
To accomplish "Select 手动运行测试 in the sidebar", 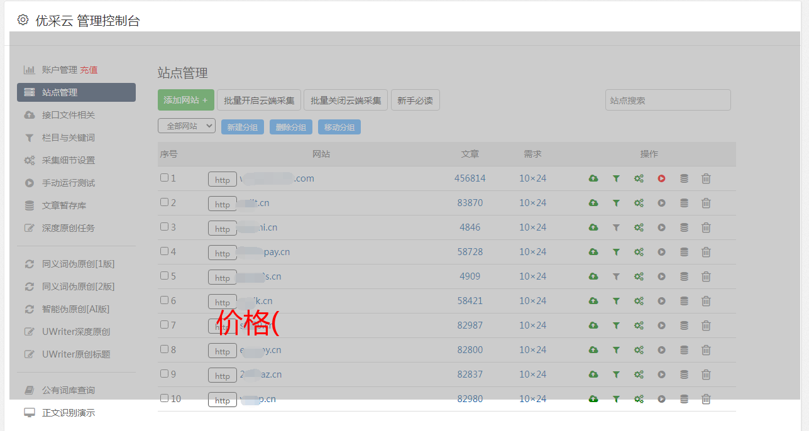I will click(x=69, y=183).
